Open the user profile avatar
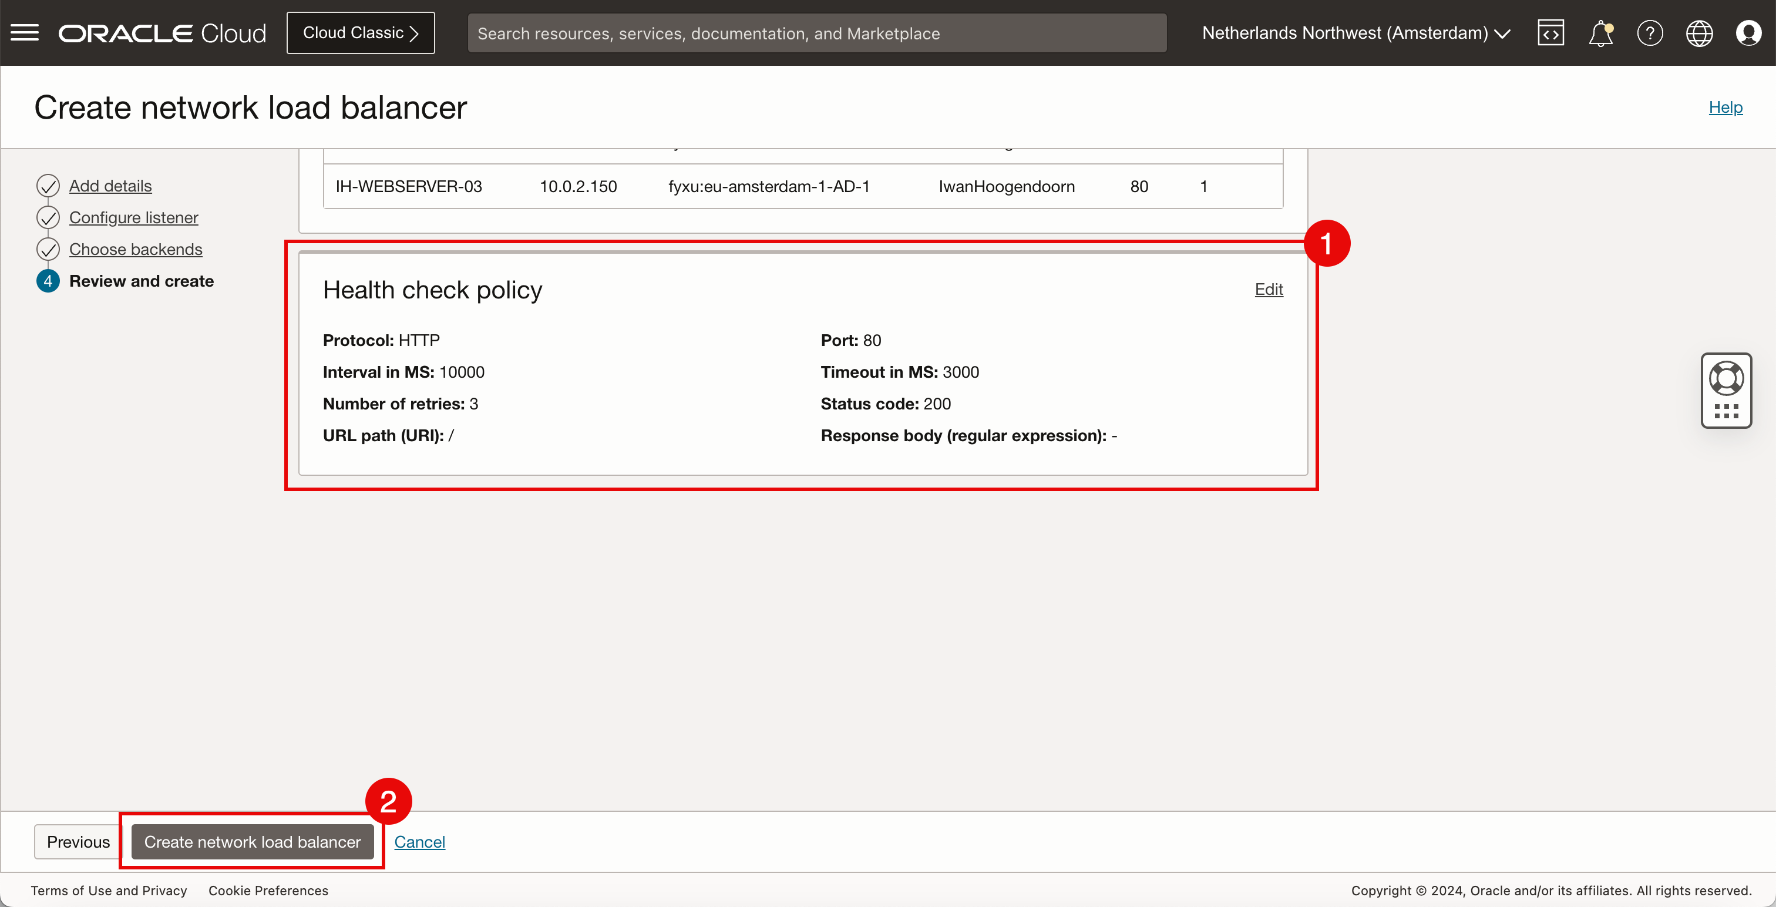 click(x=1748, y=32)
